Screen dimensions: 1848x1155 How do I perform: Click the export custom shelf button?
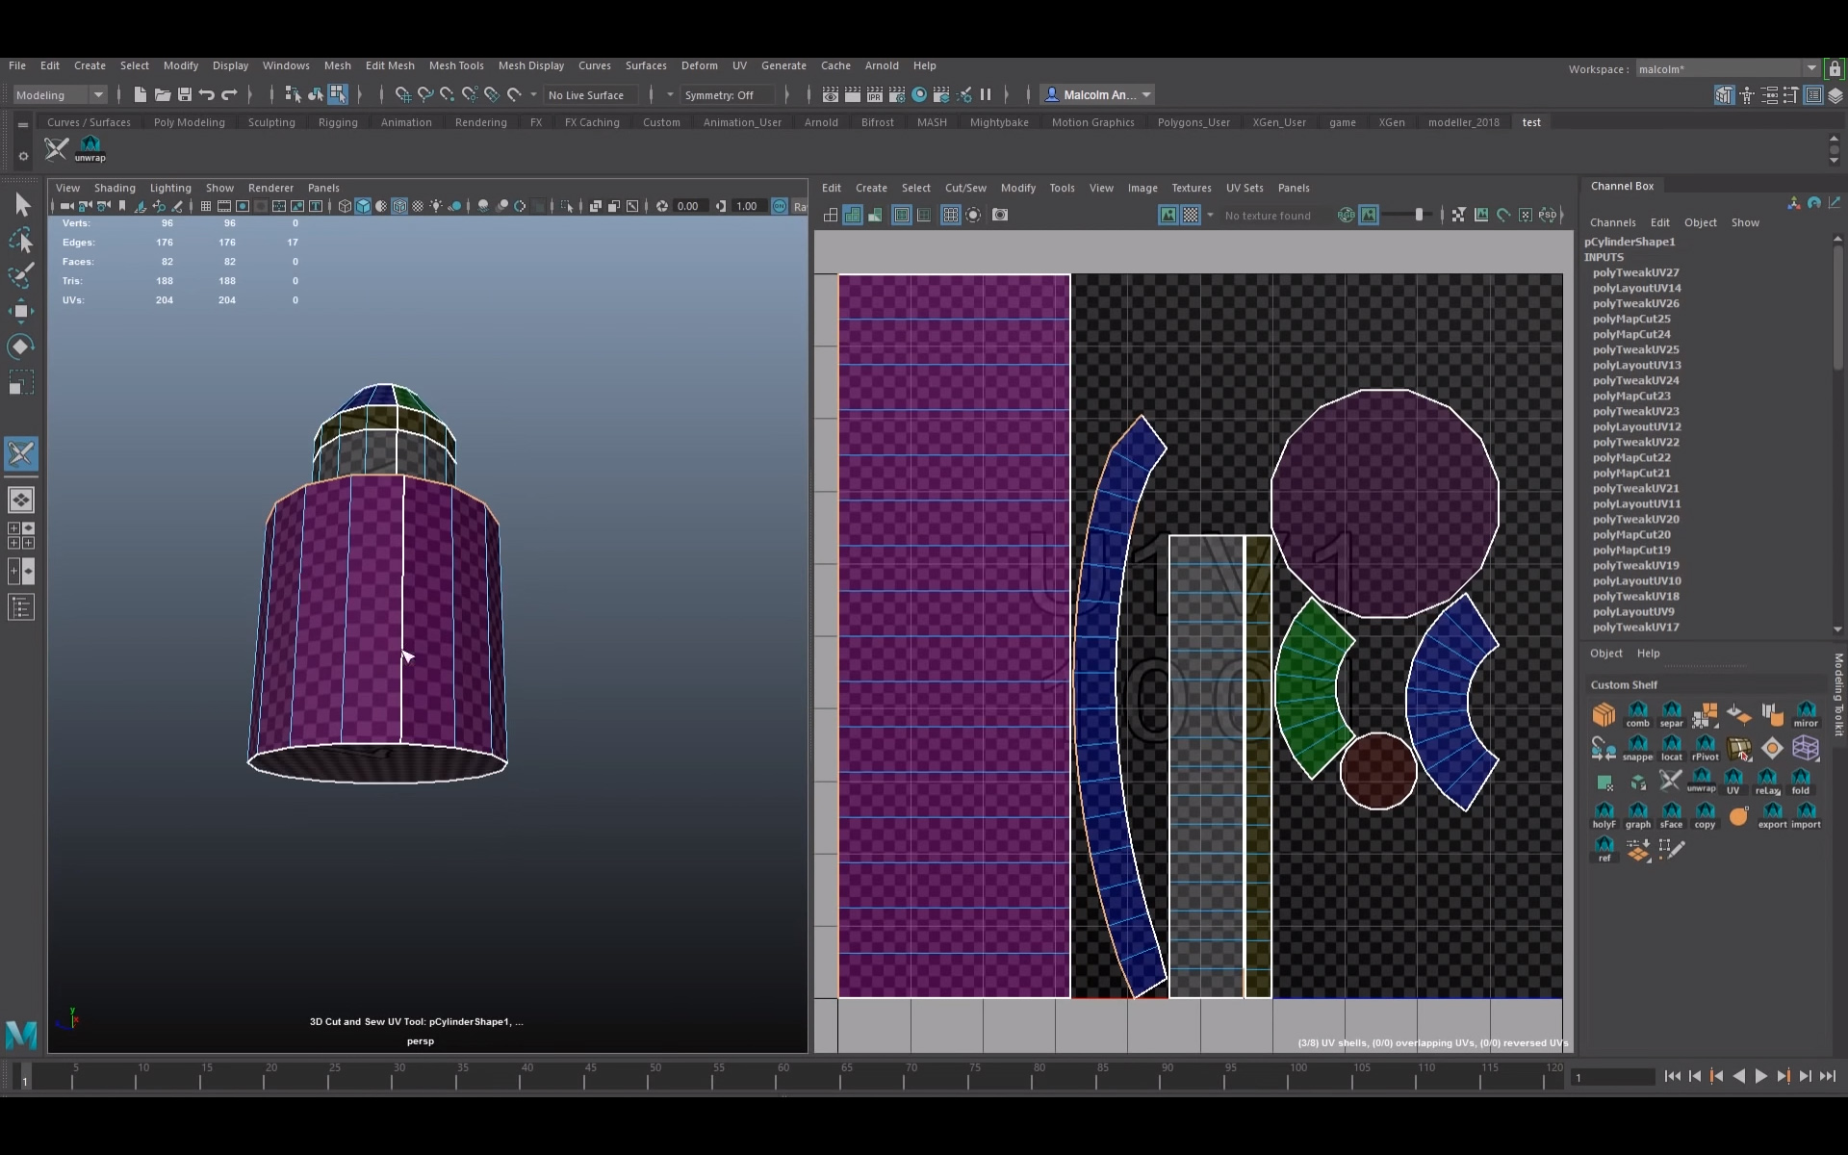coord(1772,815)
